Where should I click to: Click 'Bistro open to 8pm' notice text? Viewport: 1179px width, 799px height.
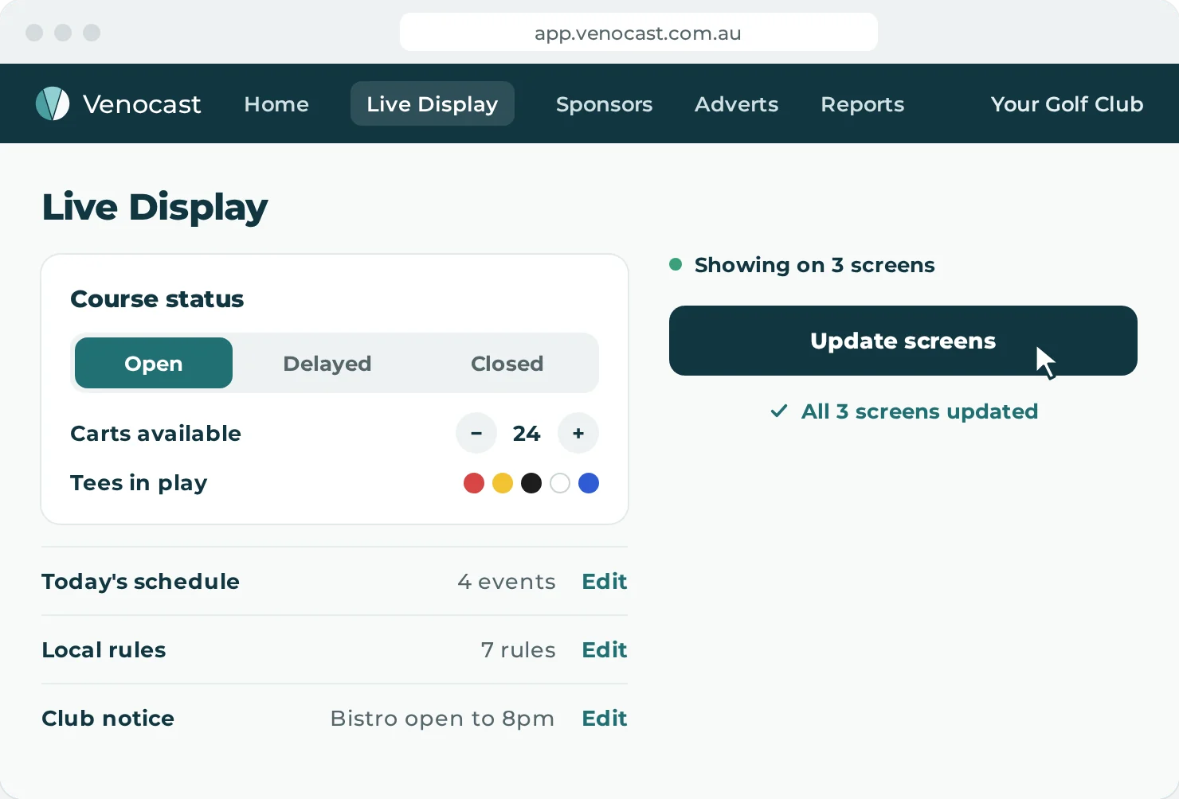[442, 719]
